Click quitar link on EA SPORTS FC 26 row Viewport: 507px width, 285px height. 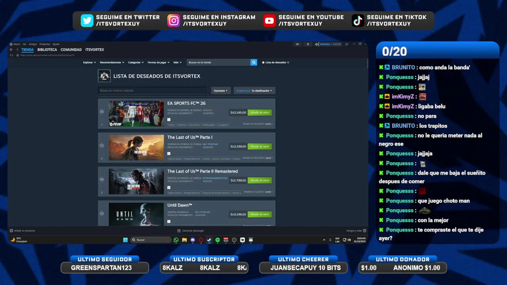[268, 124]
